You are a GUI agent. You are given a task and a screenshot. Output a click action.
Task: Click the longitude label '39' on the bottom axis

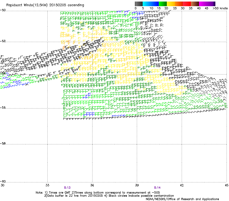[137, 185]
